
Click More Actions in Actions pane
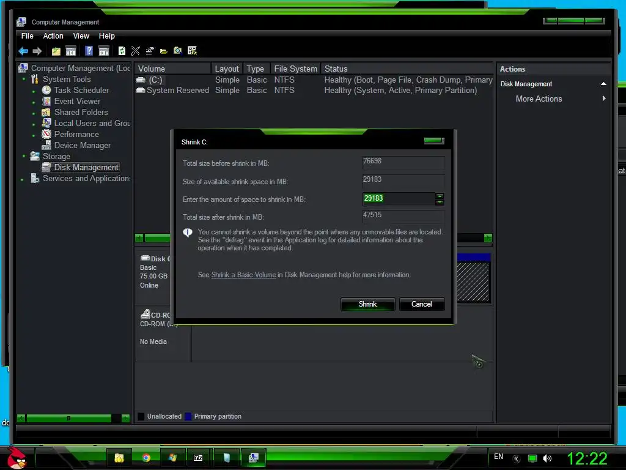[x=539, y=99]
